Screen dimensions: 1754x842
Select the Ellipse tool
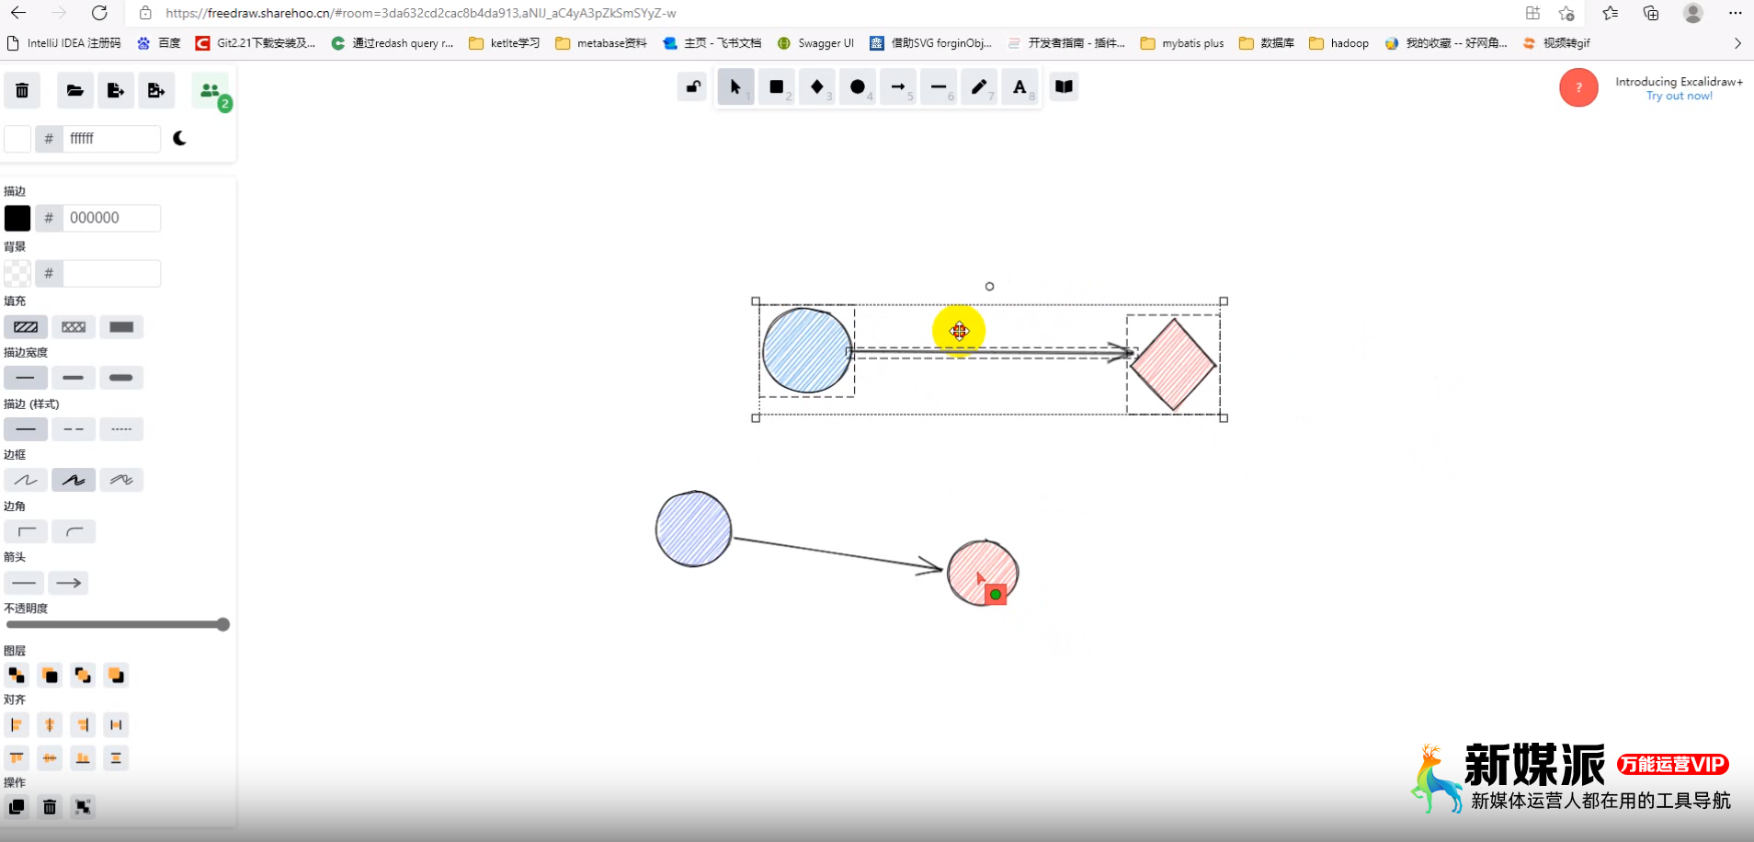pos(858,87)
